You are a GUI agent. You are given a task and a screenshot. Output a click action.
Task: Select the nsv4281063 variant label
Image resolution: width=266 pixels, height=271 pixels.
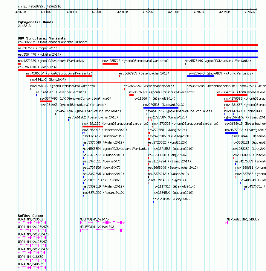73,105
